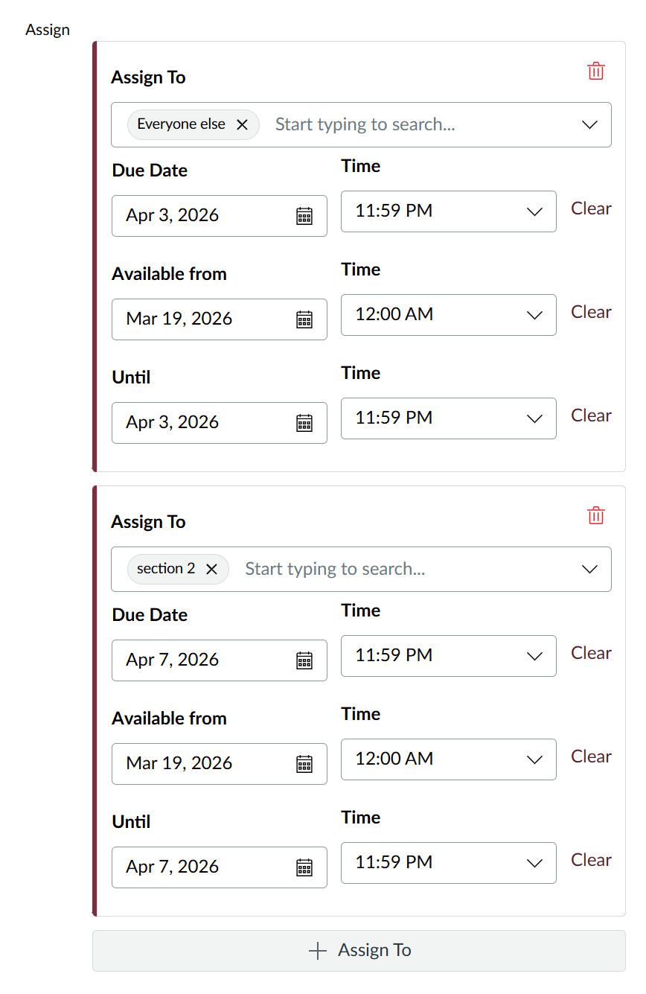Remove the section 2 assignee tag
Image resolution: width=646 pixels, height=994 pixels.
pos(211,569)
